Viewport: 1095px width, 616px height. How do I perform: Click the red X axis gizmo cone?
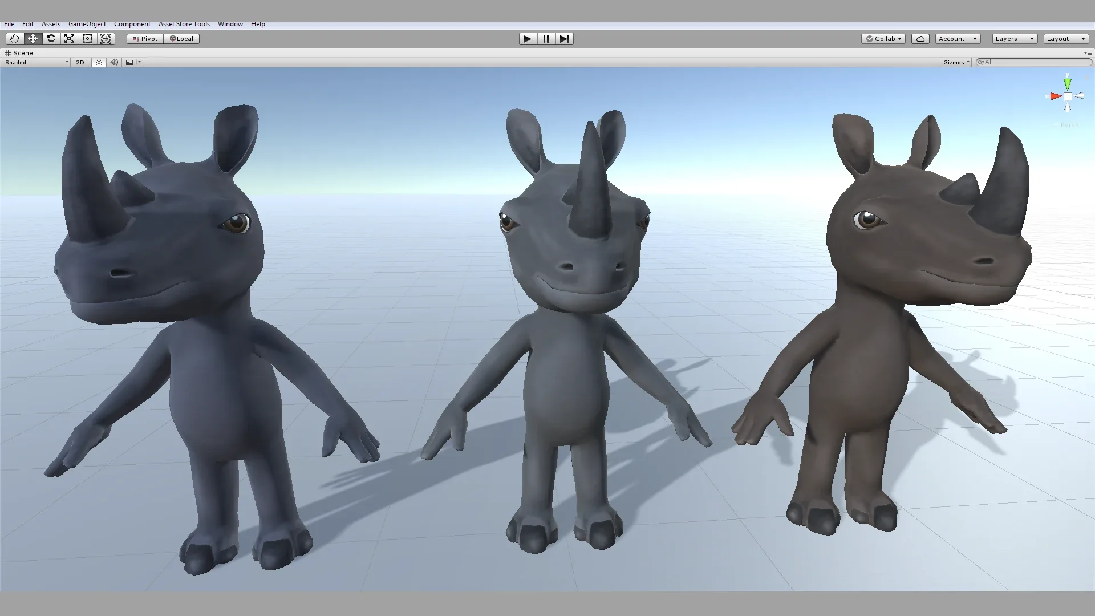pyautogui.click(x=1056, y=96)
